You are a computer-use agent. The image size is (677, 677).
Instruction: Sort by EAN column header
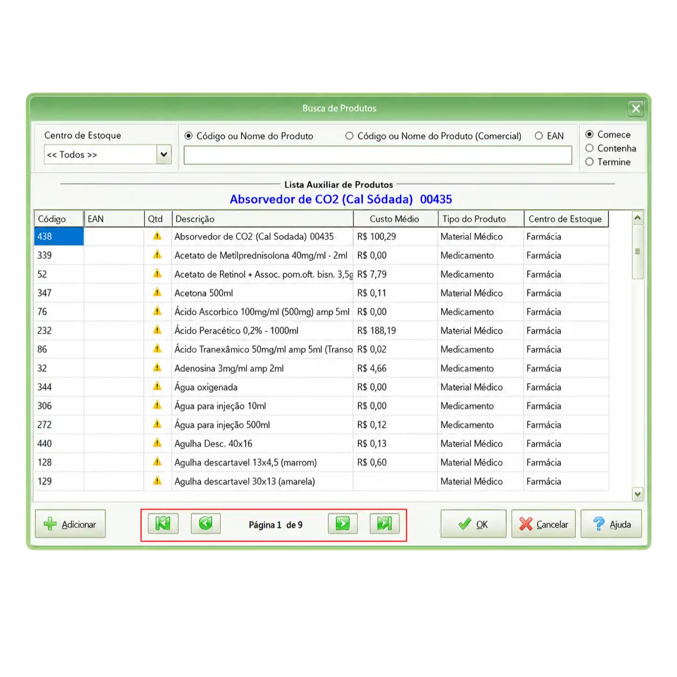[x=114, y=219]
